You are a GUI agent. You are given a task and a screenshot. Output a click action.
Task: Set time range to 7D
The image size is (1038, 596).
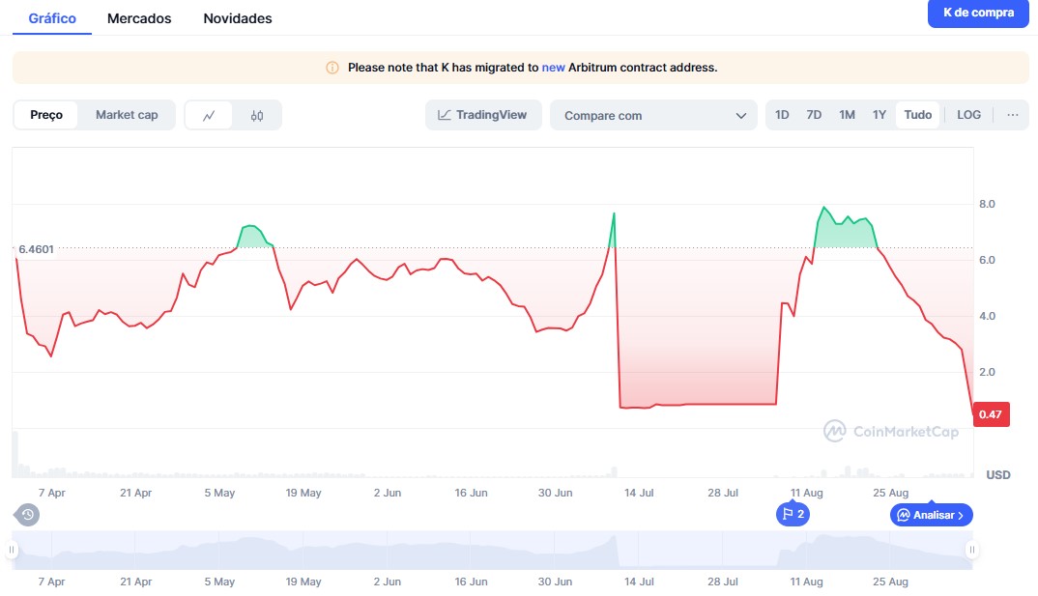814,115
